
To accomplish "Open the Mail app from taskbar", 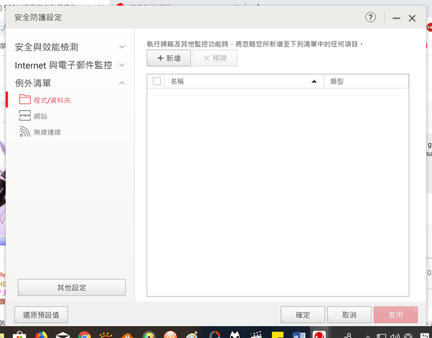I will pos(63,334).
